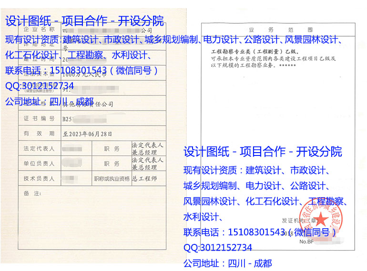Click the 备注 remarks area label
This screenshot has height=271, width=367.
[32, 194]
